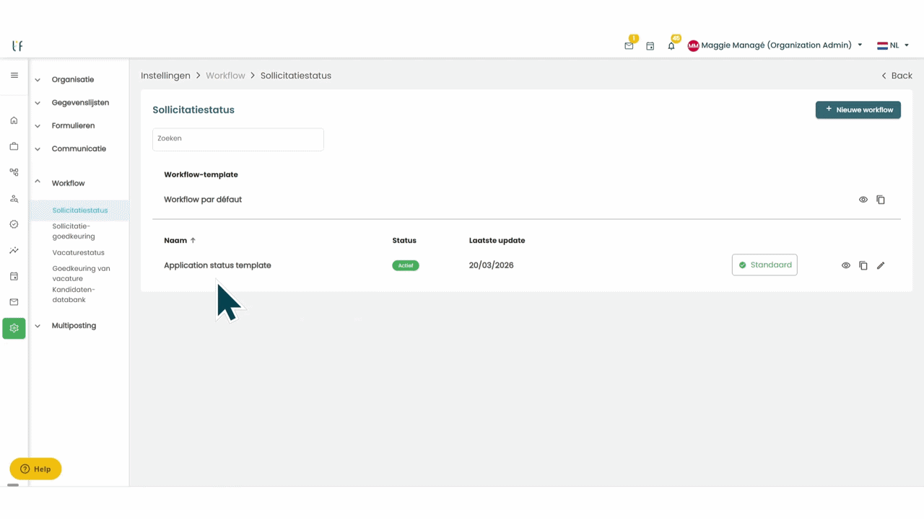View the Application status template eye icon
Viewport: 924px width, 519px height.
[x=846, y=265]
